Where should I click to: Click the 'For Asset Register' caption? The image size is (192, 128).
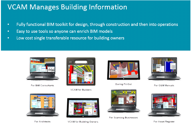164,122
